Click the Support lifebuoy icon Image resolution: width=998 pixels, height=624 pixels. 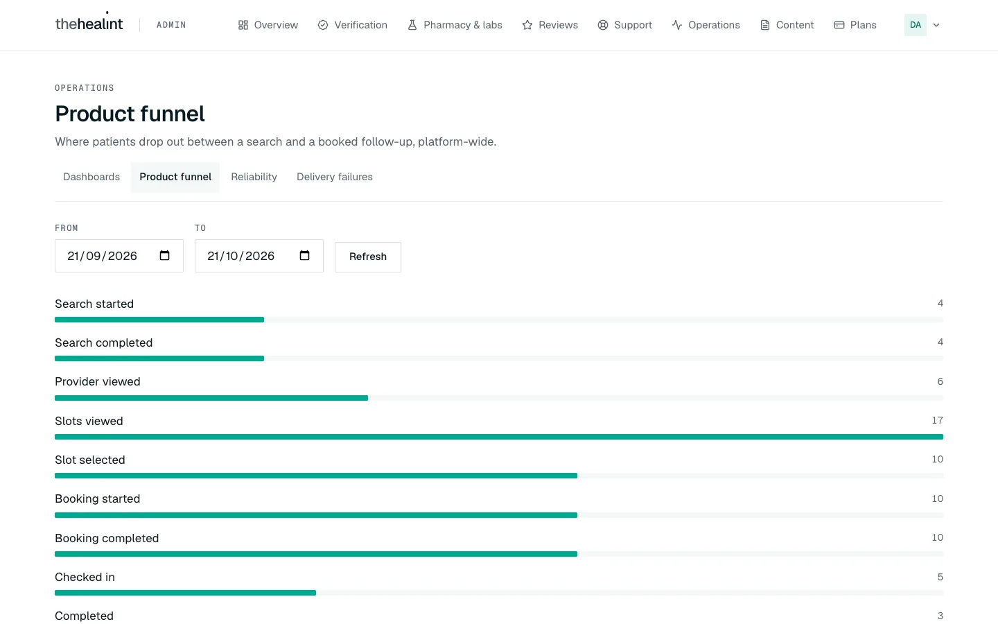pos(603,25)
